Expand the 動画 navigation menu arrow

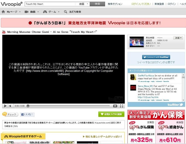[38, 12]
